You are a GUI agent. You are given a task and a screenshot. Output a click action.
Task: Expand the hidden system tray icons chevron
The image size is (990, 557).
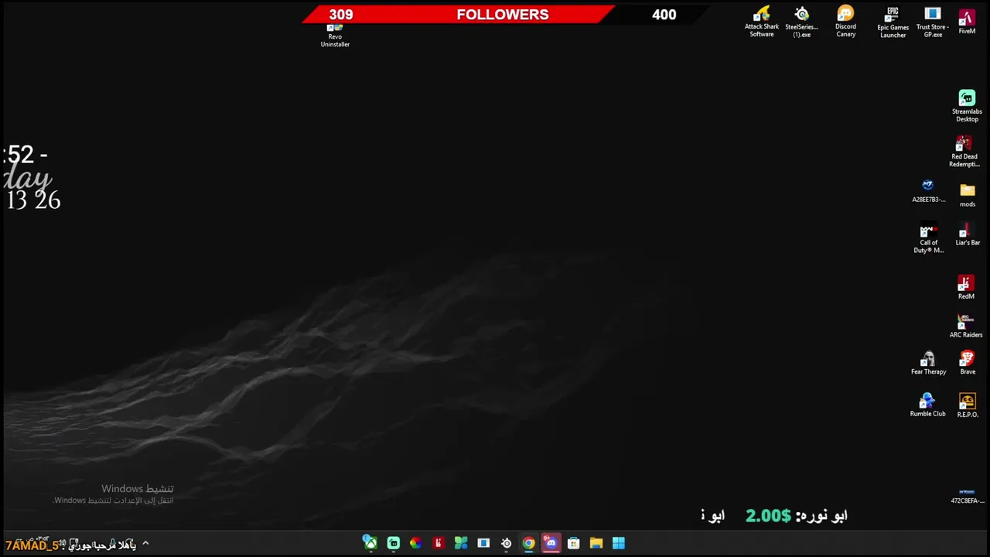145,544
